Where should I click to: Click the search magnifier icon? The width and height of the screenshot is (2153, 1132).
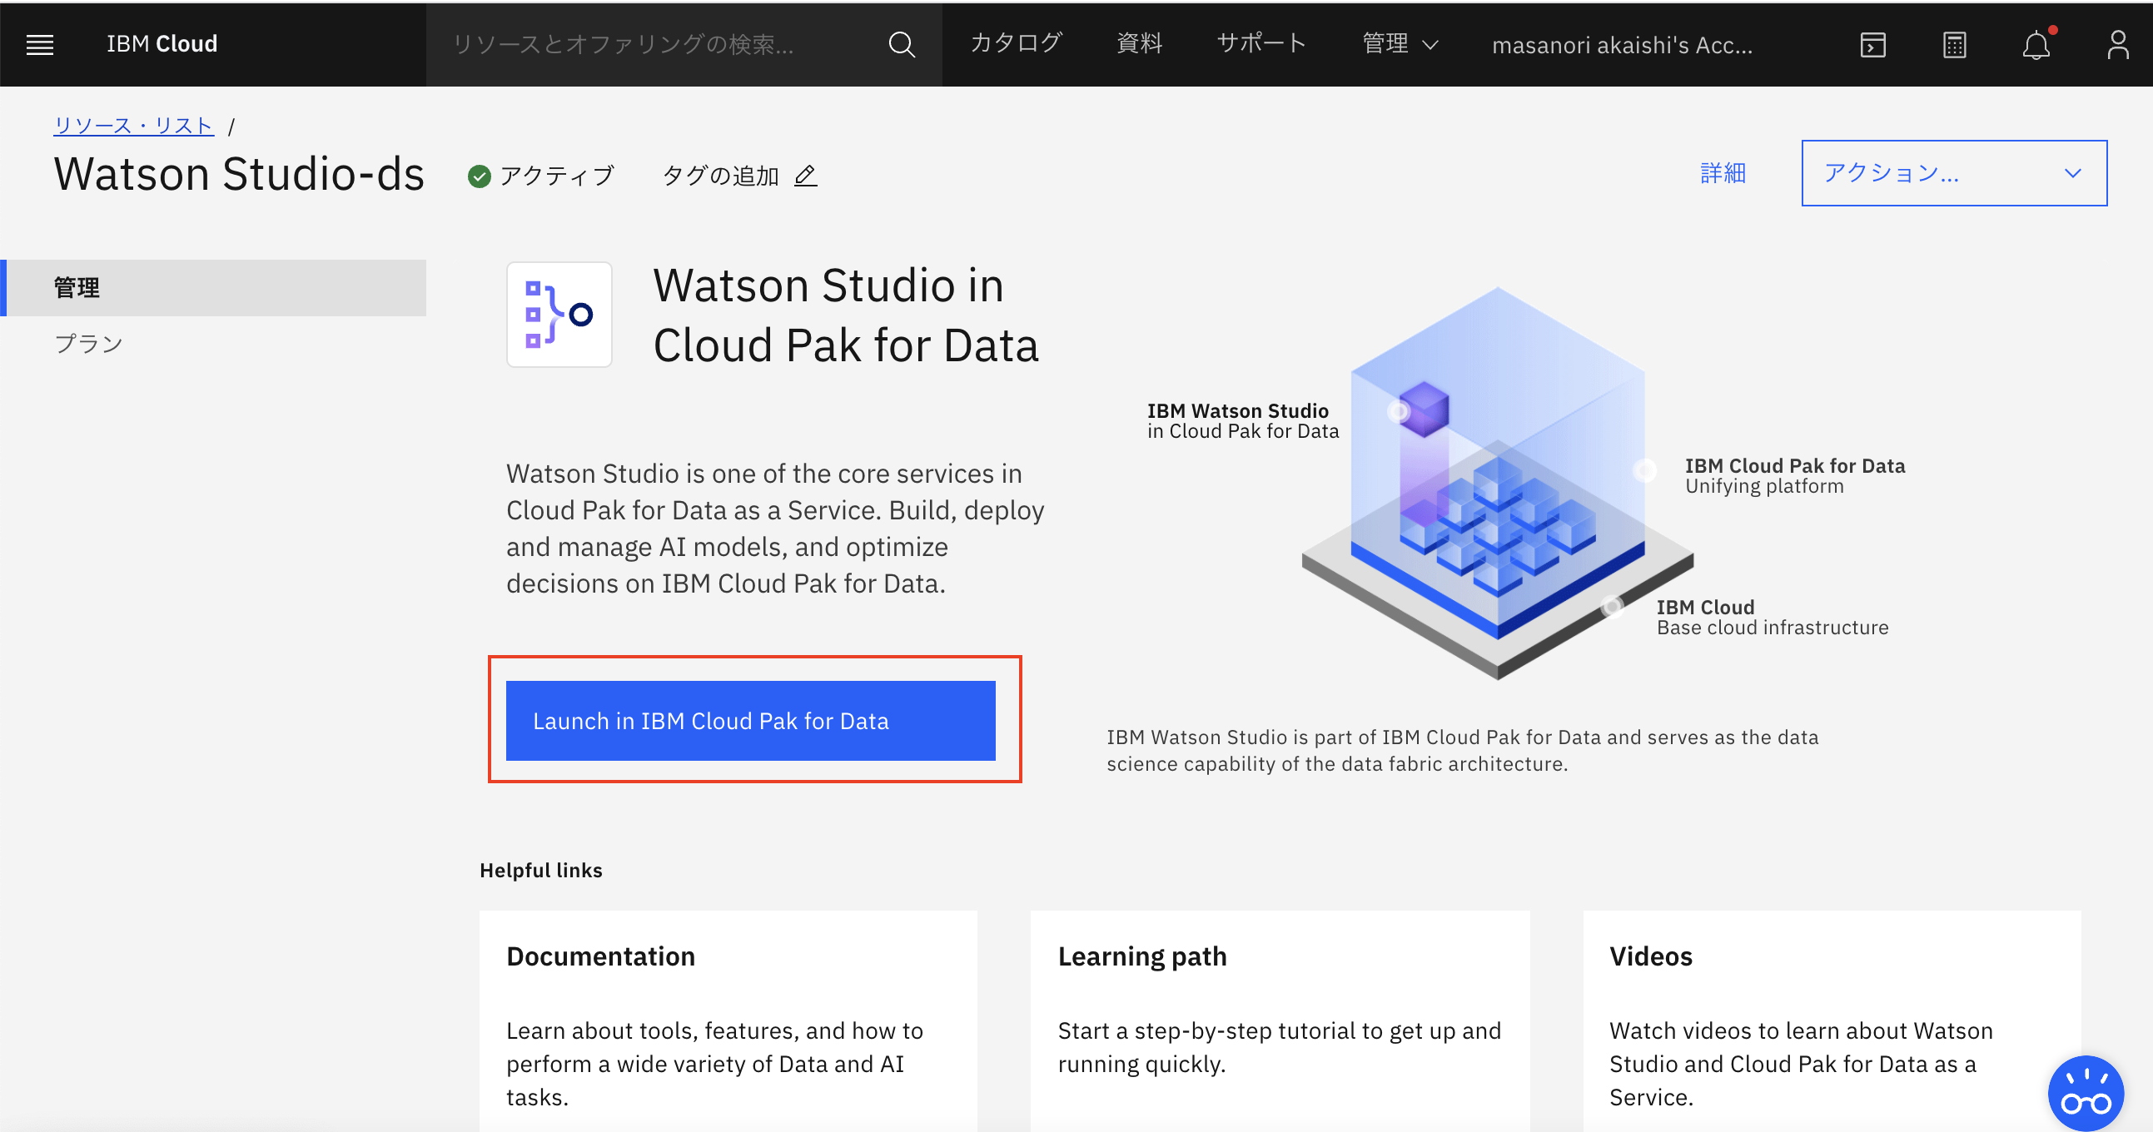(901, 44)
